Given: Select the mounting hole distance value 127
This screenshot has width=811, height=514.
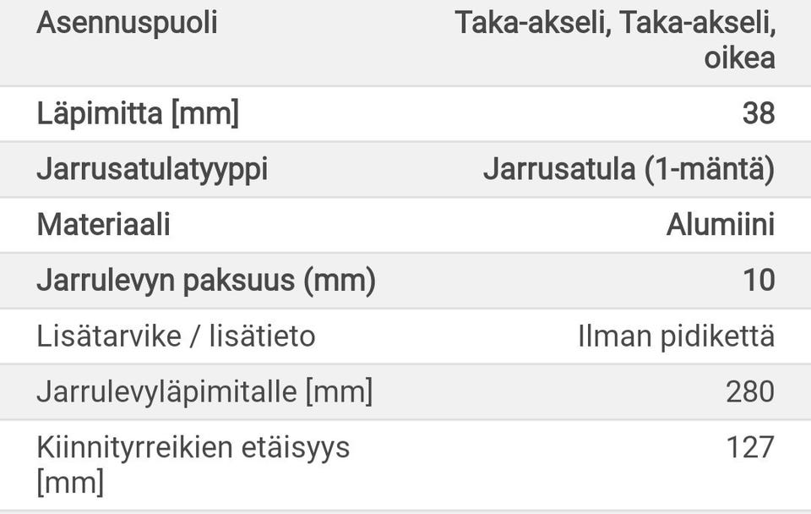Looking at the screenshot, I should pyautogui.click(x=749, y=446).
